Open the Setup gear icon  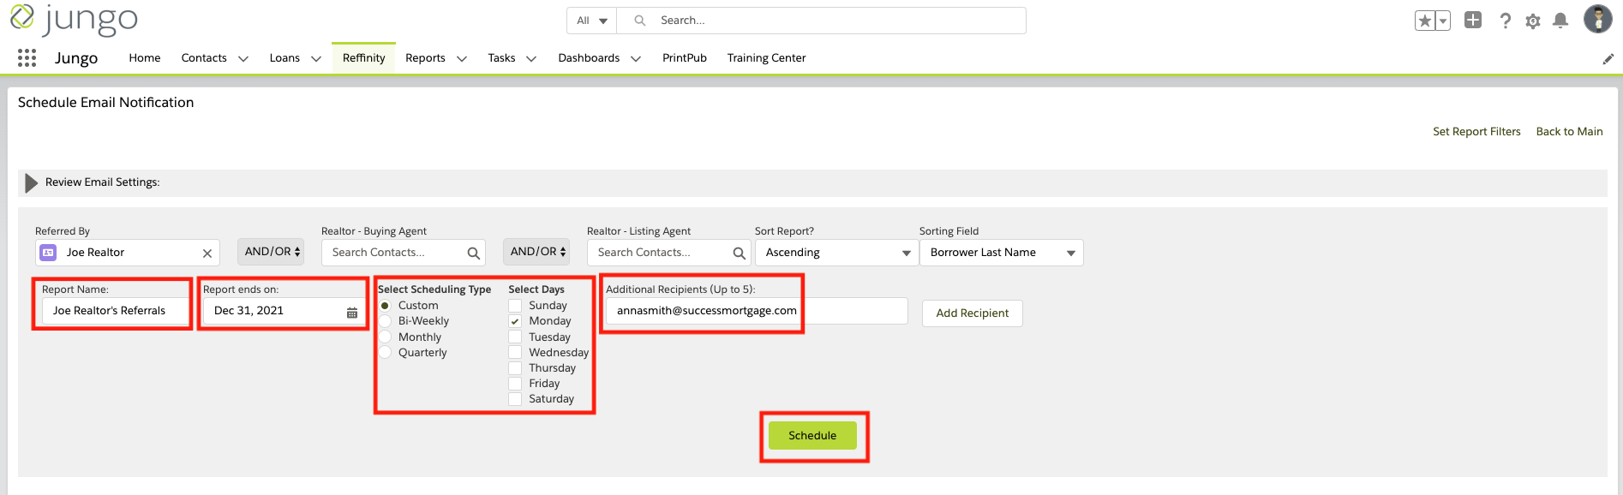pyautogui.click(x=1533, y=21)
